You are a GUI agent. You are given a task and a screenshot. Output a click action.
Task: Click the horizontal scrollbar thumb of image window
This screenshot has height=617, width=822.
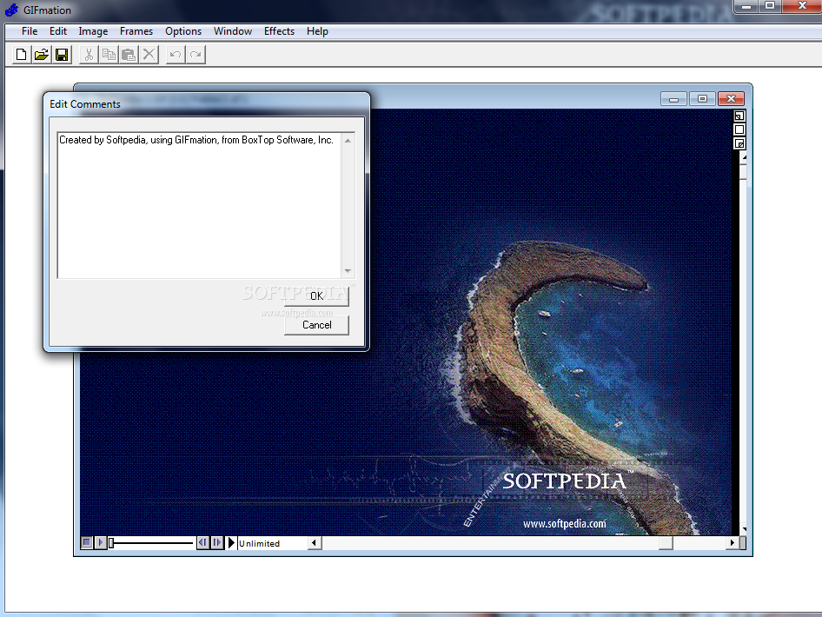click(x=666, y=543)
